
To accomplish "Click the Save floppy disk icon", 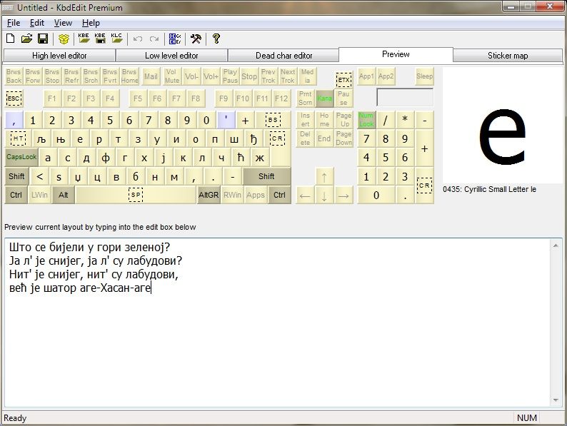I will tap(42, 39).
